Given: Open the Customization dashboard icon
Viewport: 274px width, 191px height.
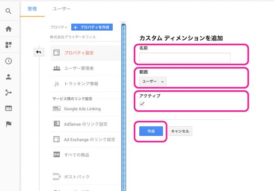Looking at the screenshot, I should (x=9, y=45).
